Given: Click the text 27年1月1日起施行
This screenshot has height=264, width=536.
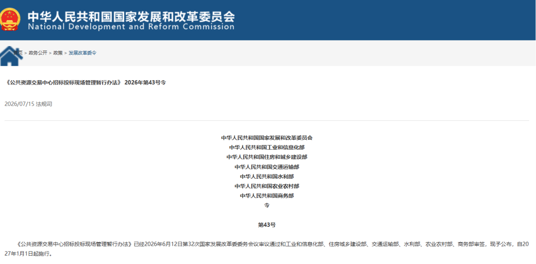Looking at the screenshot, I should point(28,255).
